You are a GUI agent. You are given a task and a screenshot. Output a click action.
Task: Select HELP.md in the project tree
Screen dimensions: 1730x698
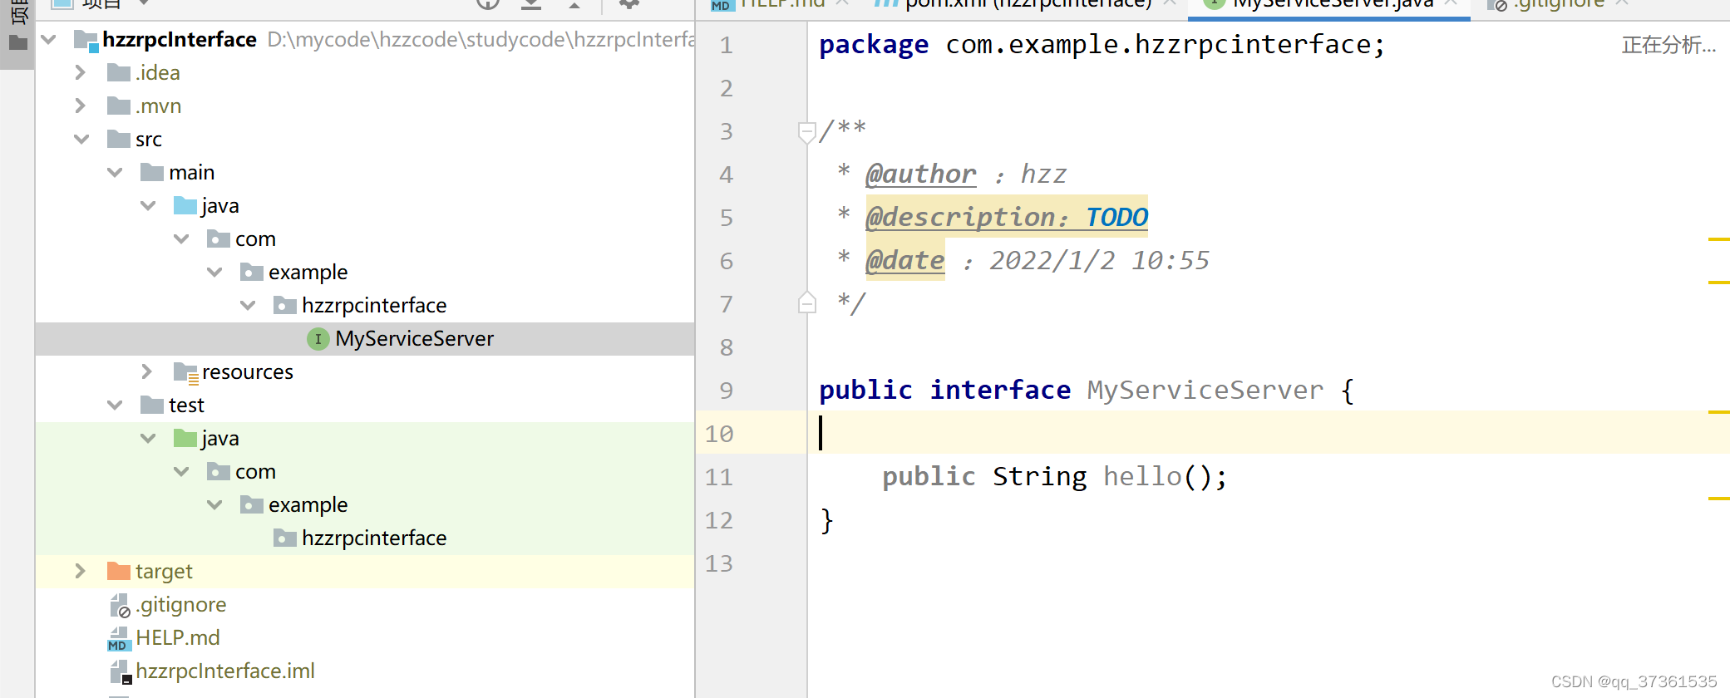tap(178, 637)
